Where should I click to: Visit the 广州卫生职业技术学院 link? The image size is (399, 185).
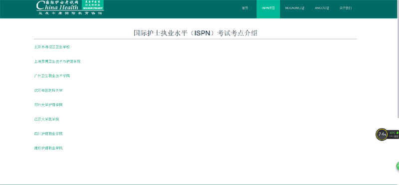click(52, 76)
